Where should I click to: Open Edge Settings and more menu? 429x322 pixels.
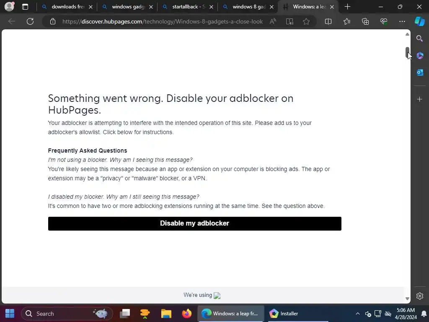[402, 21]
